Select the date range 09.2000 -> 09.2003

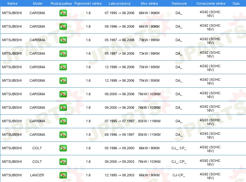[x=120, y=162]
